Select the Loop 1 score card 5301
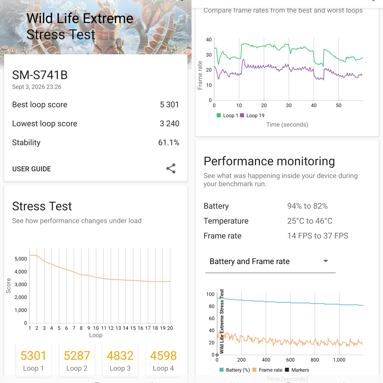 coord(34,360)
